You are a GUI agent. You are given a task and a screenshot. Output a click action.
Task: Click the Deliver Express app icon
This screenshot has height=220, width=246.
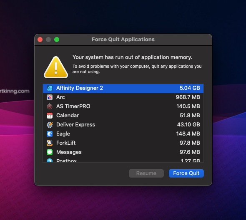[50, 125]
